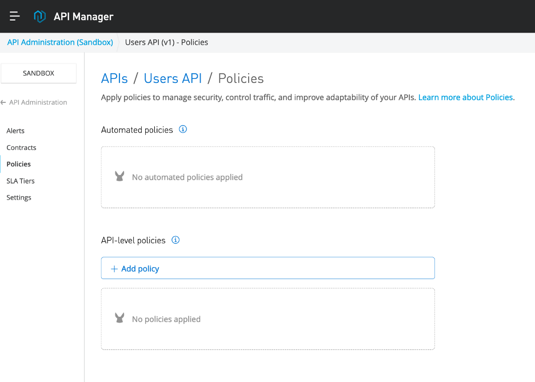This screenshot has width=535, height=382.
Task: Click the API Manager title text
Action: (x=83, y=17)
